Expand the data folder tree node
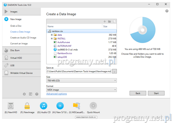Image resolution: width=172 pixels, height=123 pixels. (x=52, y=35)
